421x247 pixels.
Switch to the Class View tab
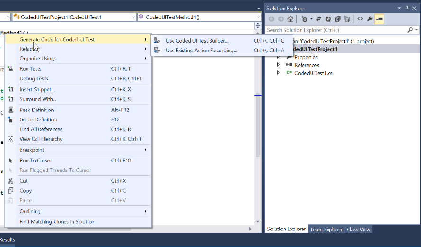[x=358, y=230]
